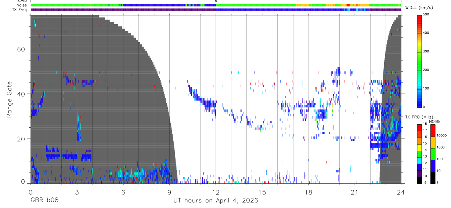451x208 pixels.
Task: Click the 'CPID' label at the top left
Action: click(x=22, y=1)
